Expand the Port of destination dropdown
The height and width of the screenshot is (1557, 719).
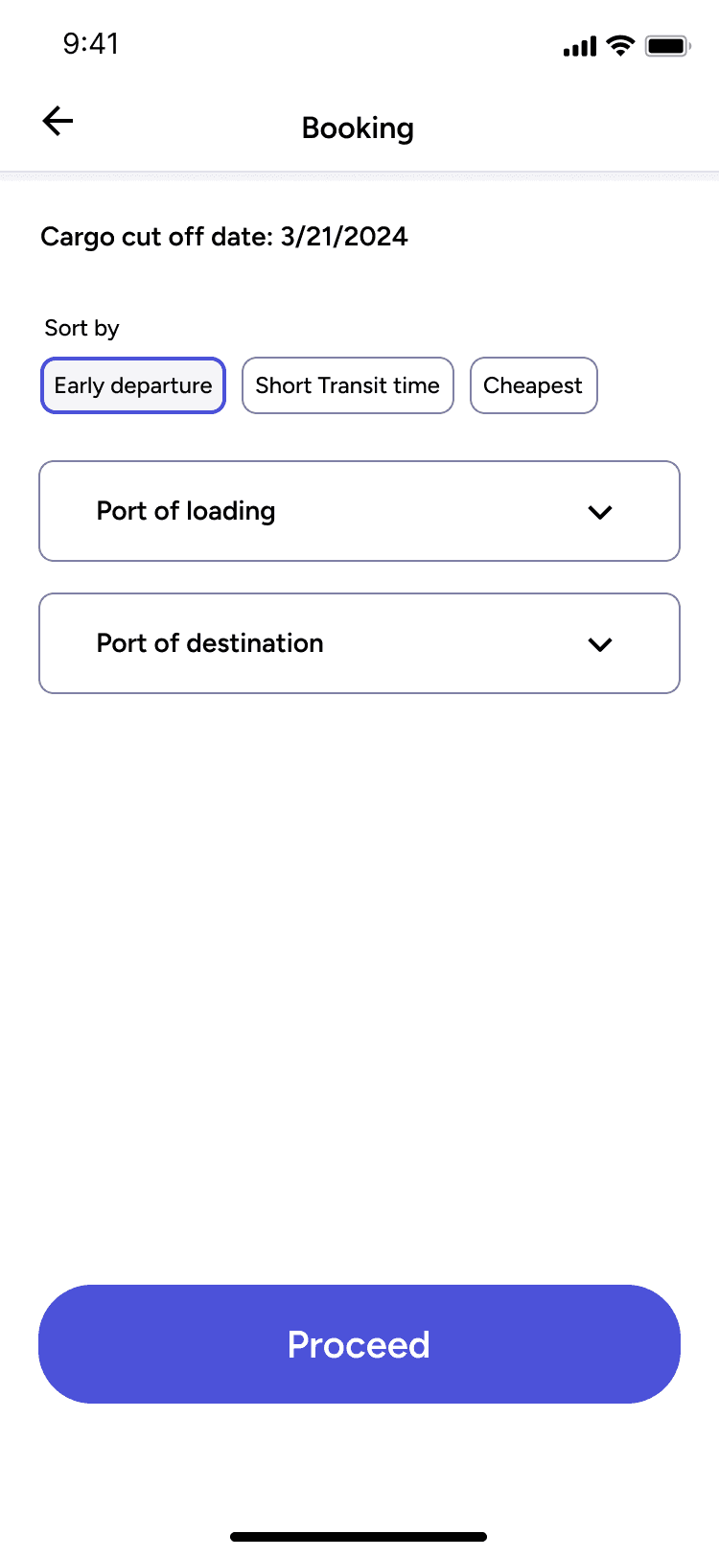(359, 643)
